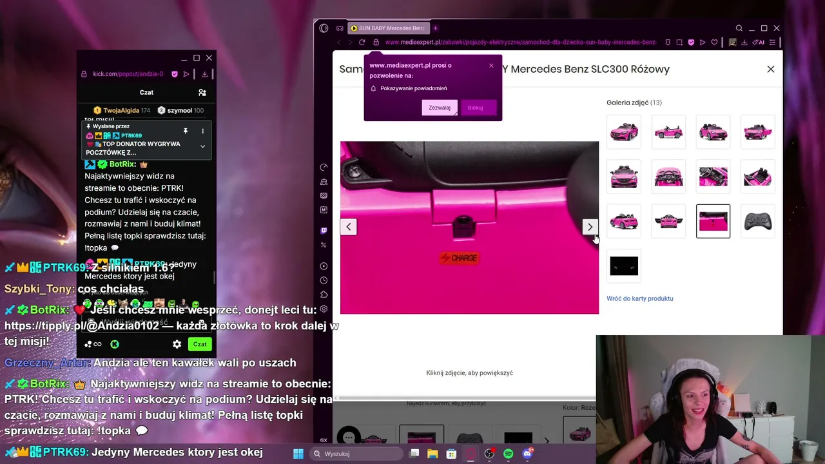Open the Opera GX menu logo
This screenshot has height=464, width=825.
point(324,28)
